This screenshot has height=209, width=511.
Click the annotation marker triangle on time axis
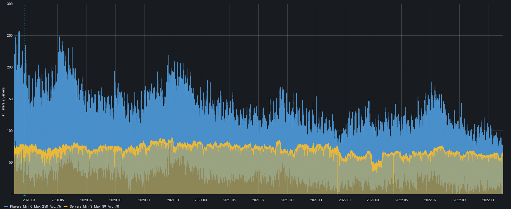[x=25, y=195]
